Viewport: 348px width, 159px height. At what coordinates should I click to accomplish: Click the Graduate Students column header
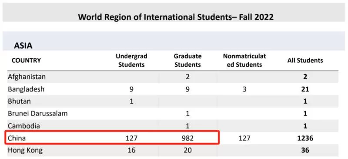coord(187,60)
